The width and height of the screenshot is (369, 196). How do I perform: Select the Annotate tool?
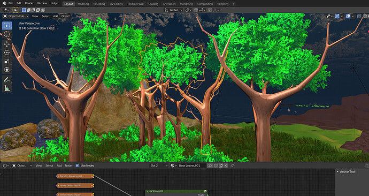tap(7, 80)
